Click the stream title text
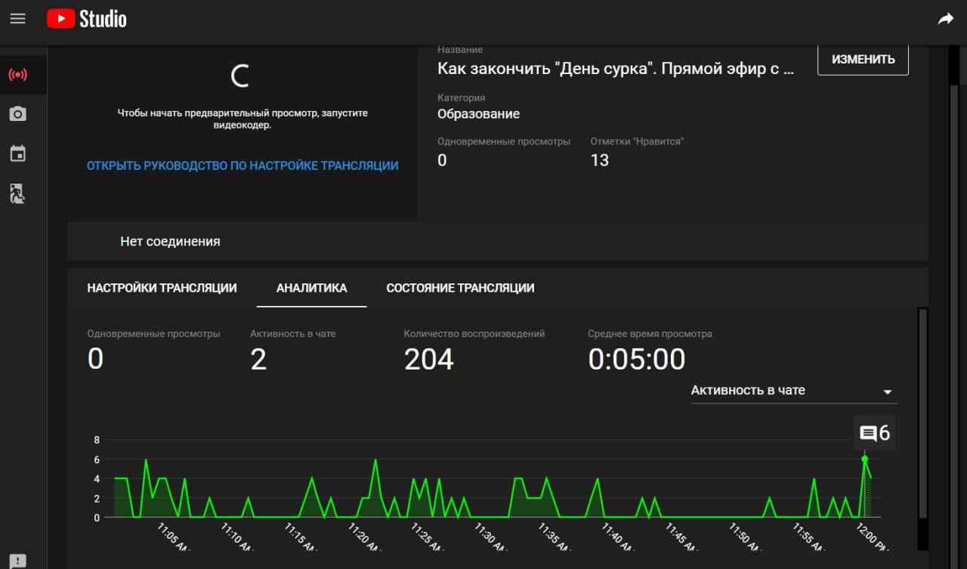This screenshot has height=569, width=967. pos(616,69)
